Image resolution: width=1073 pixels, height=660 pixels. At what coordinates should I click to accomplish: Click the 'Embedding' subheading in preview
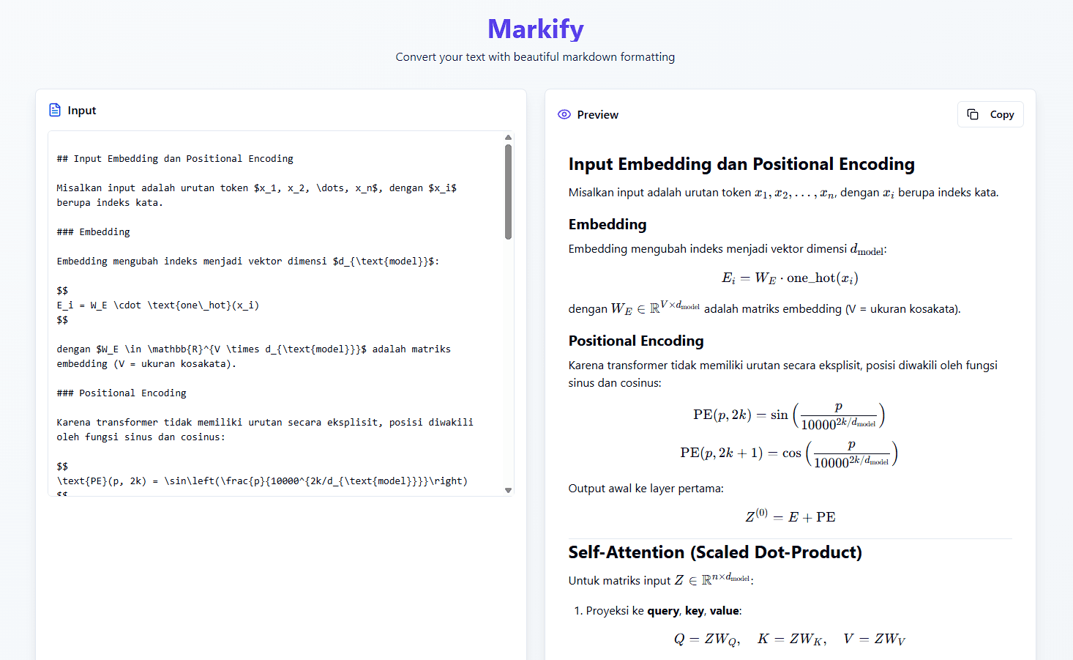tap(607, 224)
